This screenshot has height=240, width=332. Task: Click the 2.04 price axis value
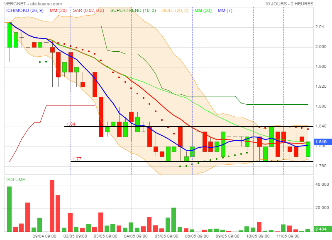pos(320,27)
